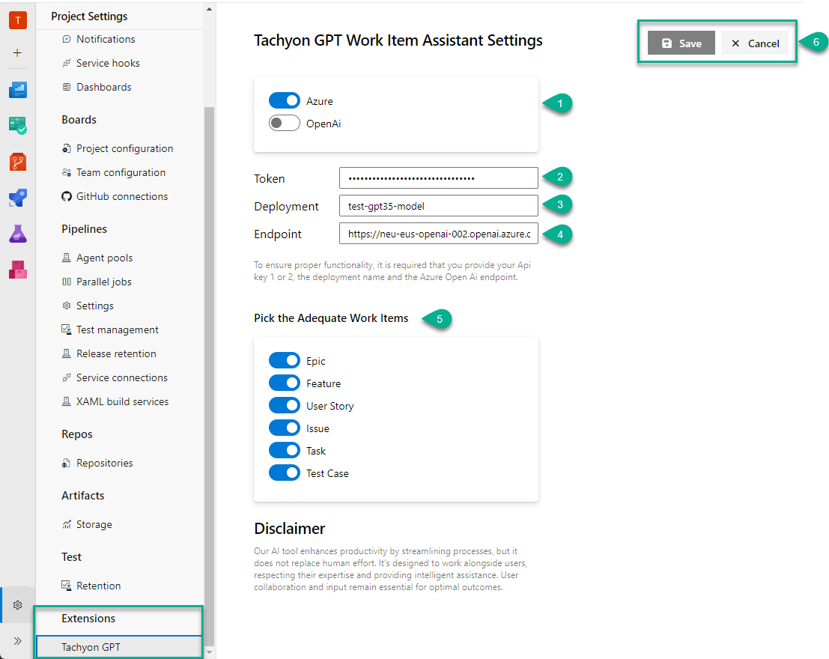
Task: Save the assistant settings
Action: click(x=681, y=43)
